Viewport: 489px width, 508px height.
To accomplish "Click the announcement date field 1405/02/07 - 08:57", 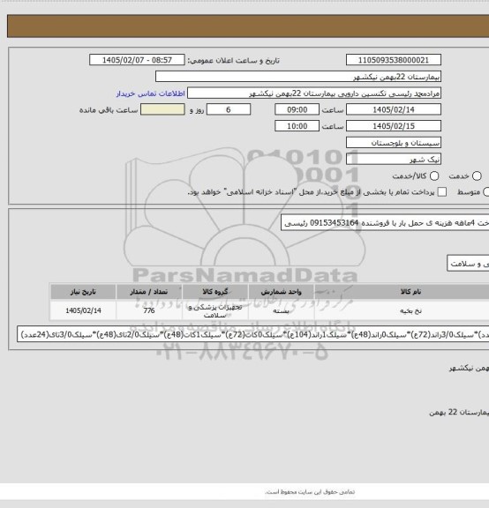I will coord(137,60).
